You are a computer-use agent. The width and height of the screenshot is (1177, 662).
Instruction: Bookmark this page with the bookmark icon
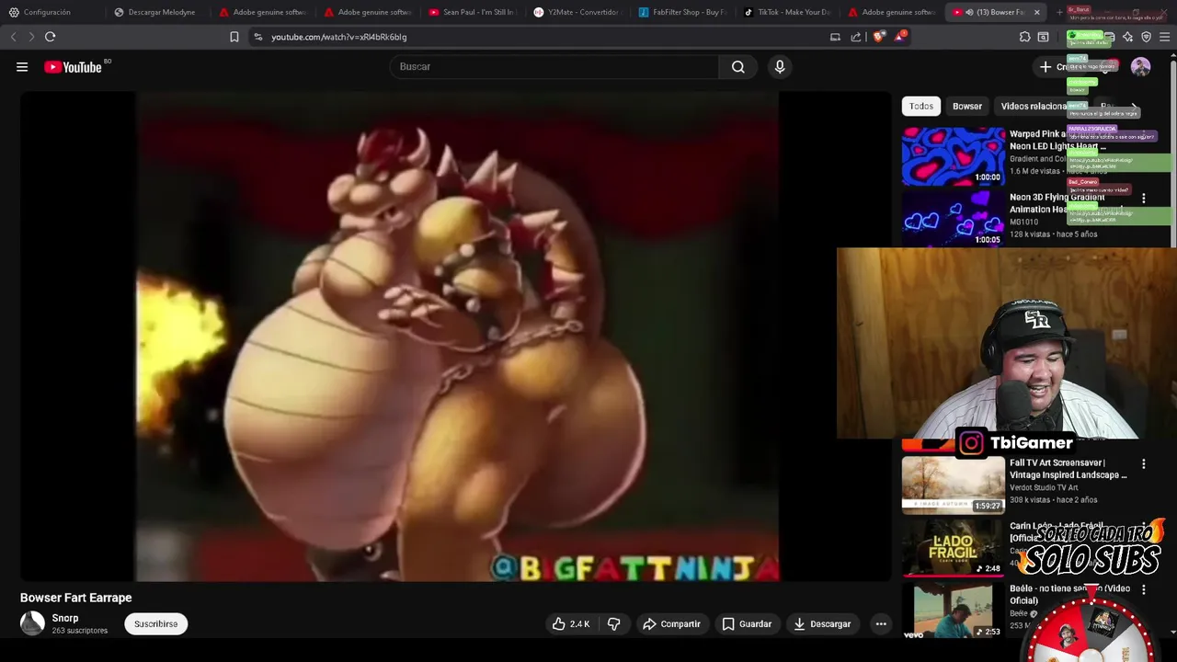(234, 37)
